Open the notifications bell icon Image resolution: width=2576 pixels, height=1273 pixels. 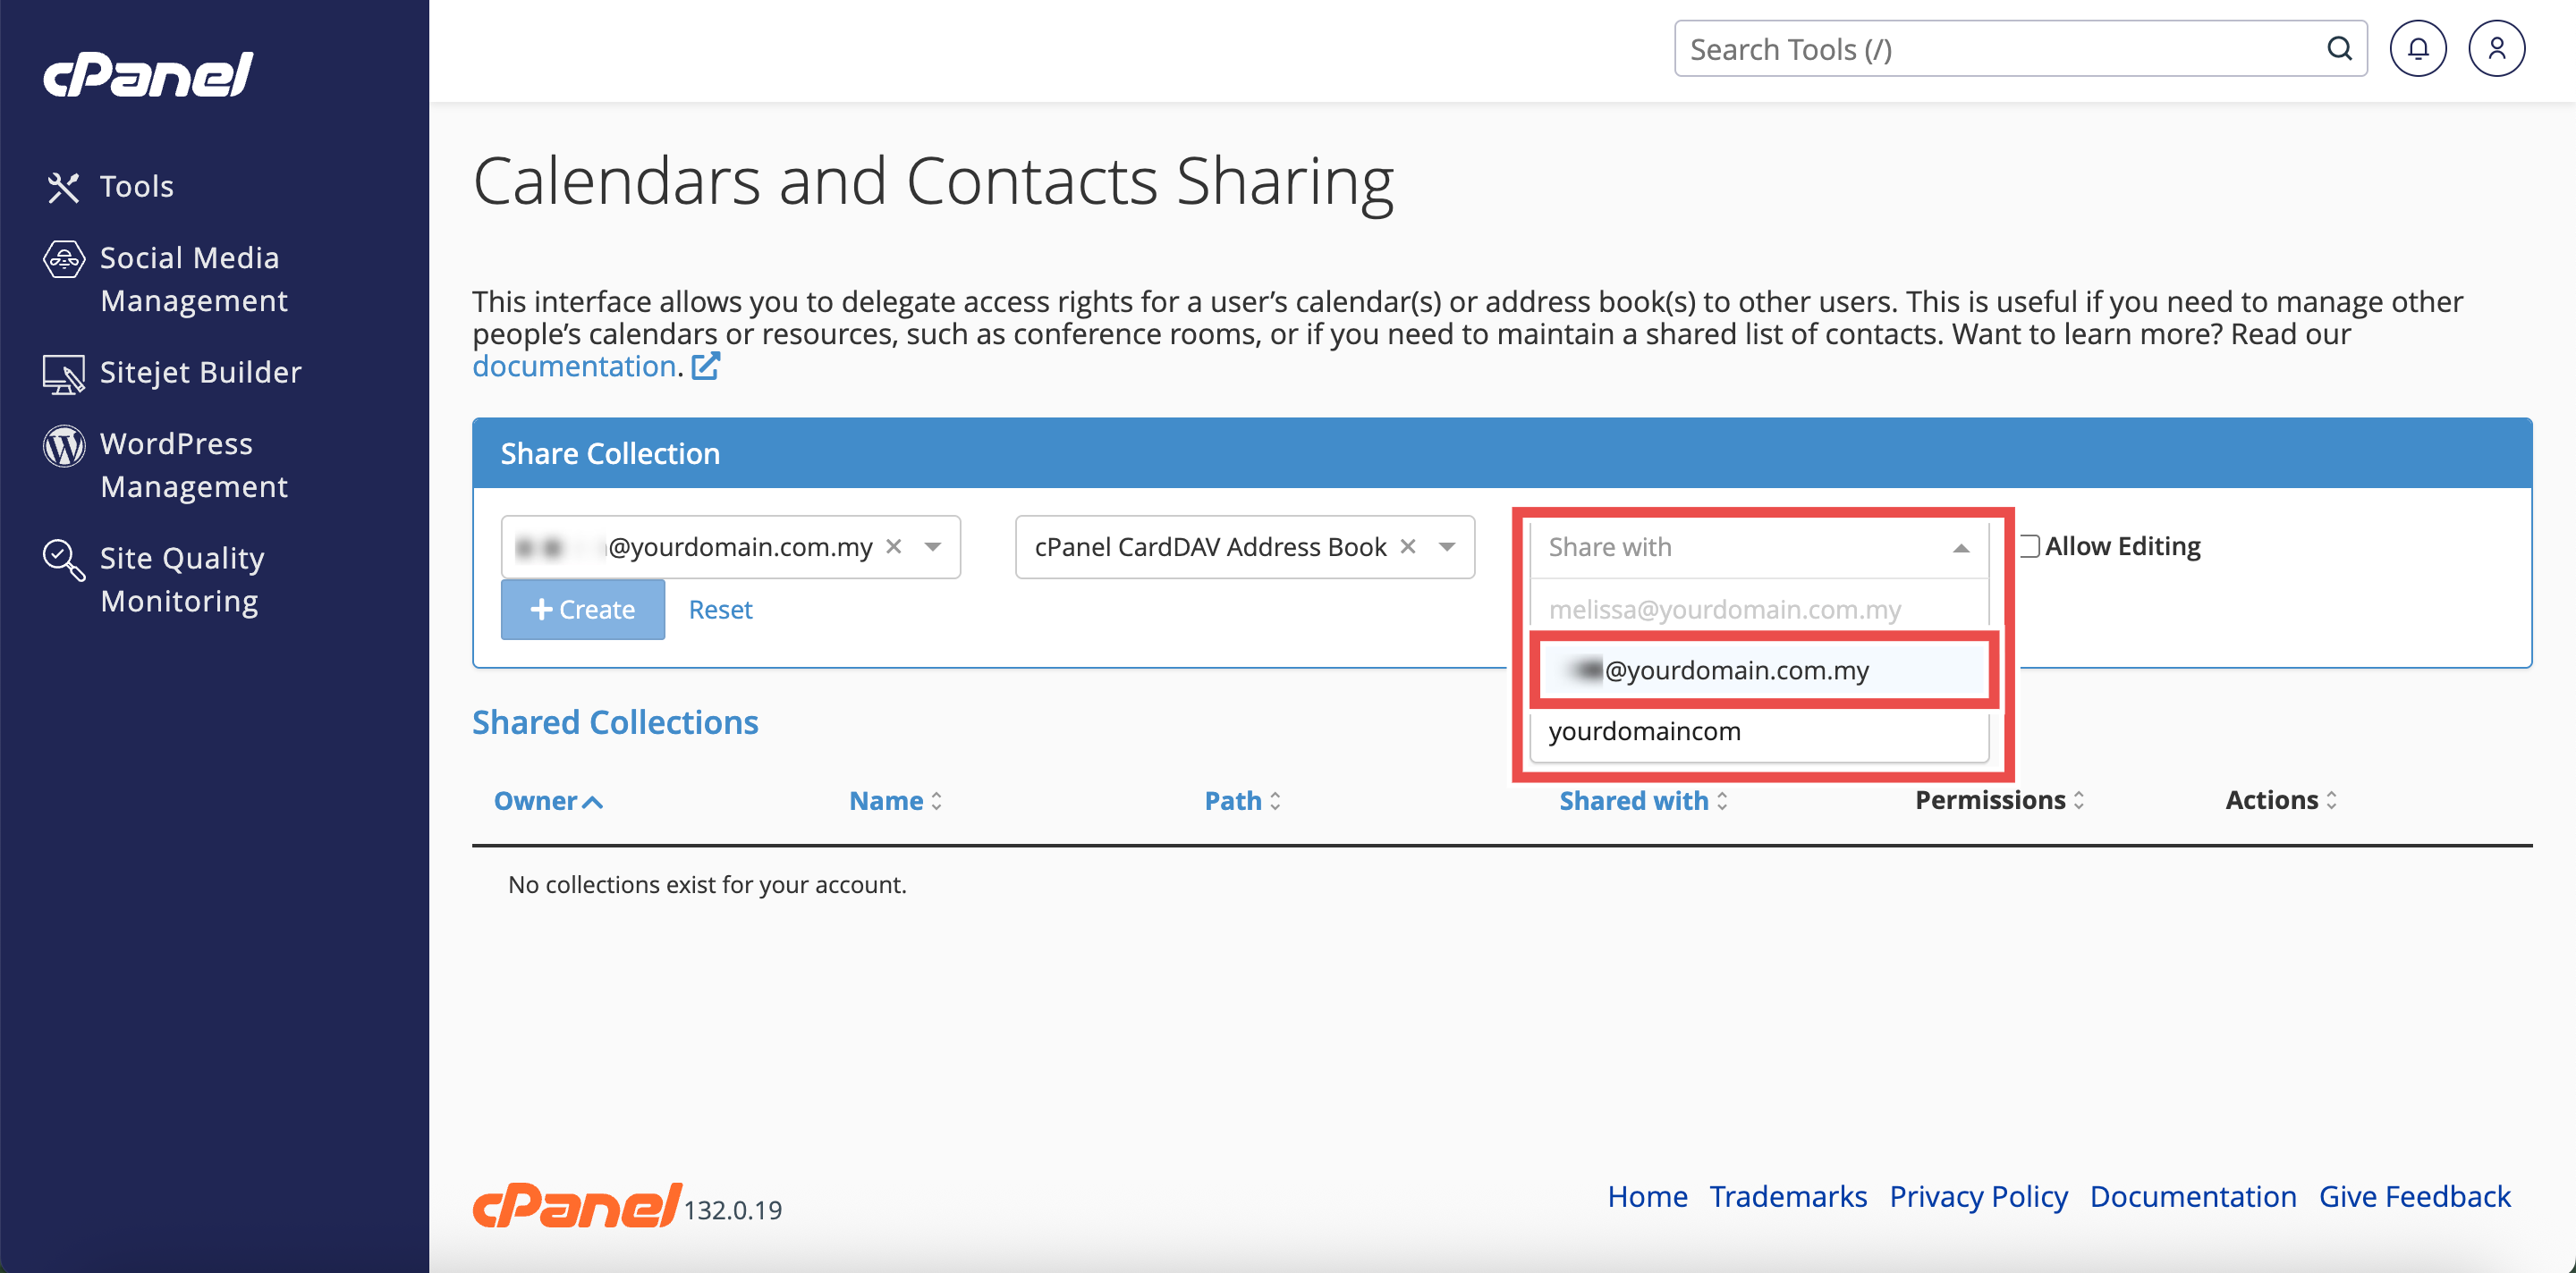pos(2417,49)
